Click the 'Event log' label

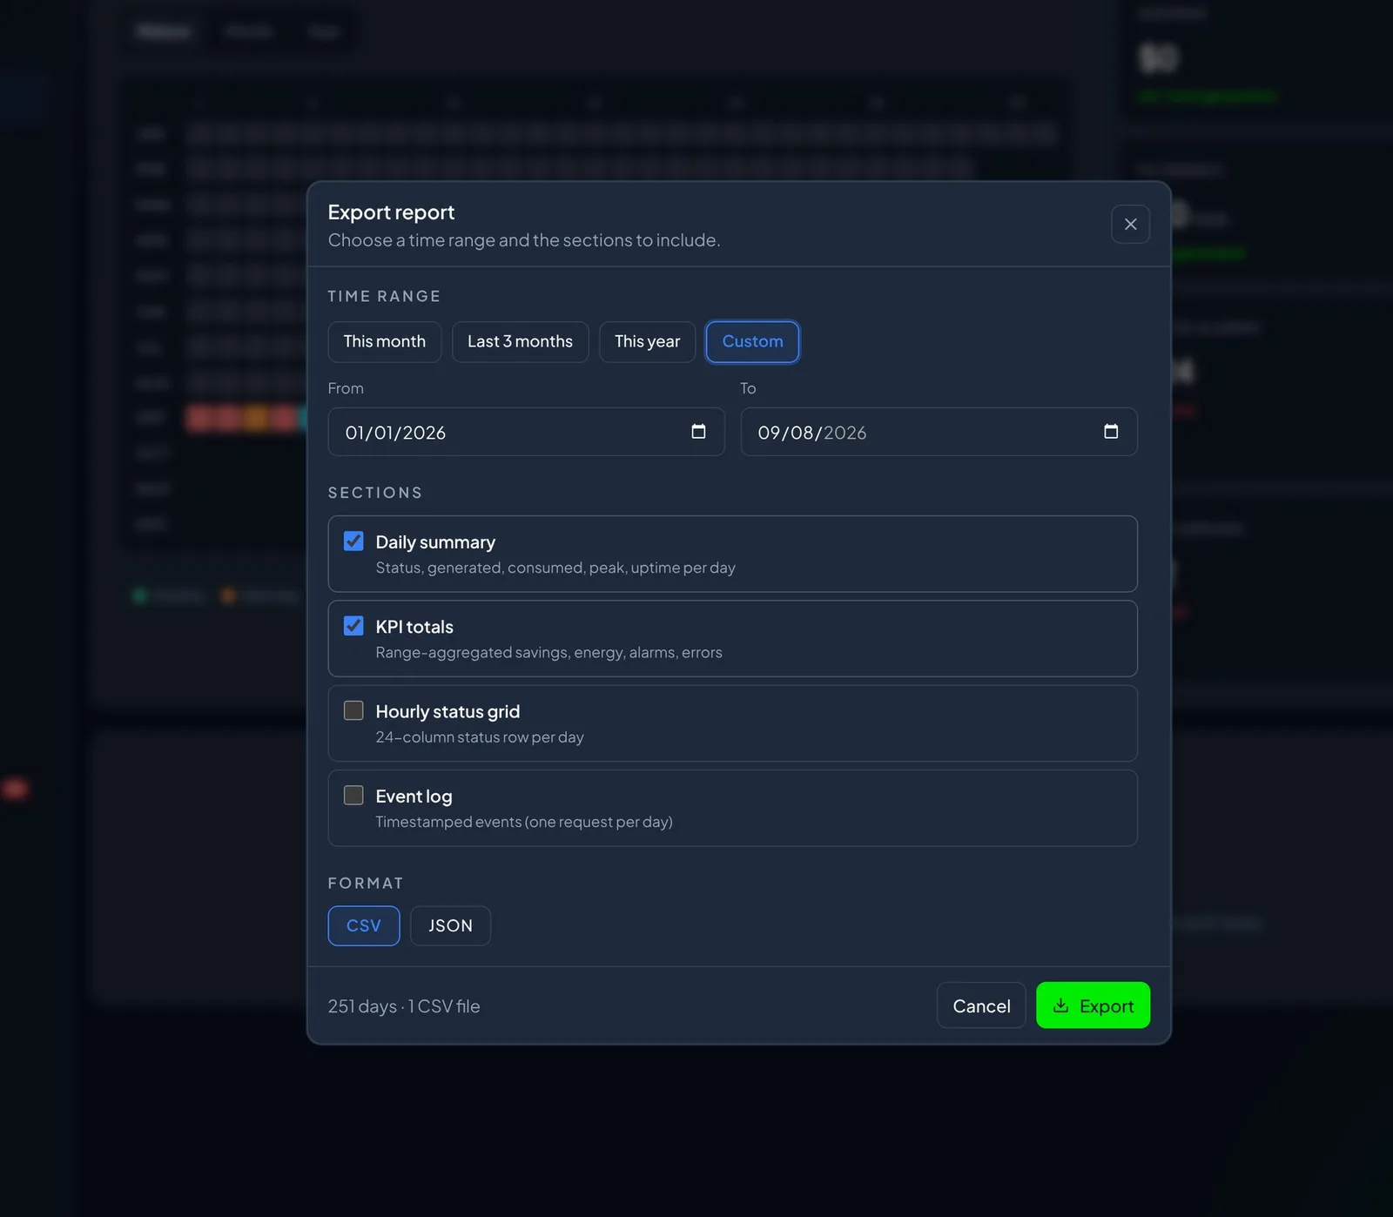pos(414,797)
